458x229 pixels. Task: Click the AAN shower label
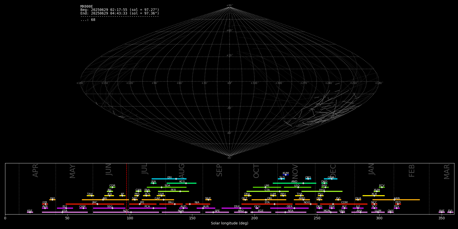(x=397, y=198)
